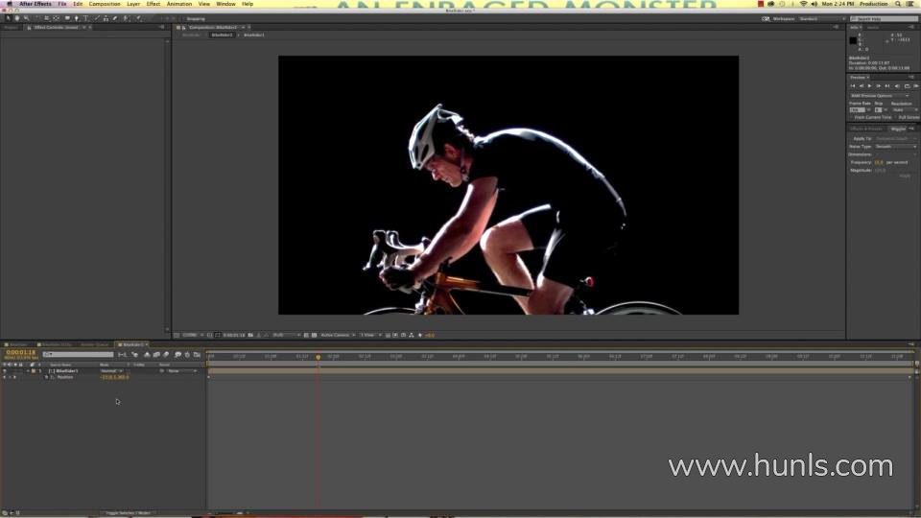This screenshot has width=921, height=518.
Task: Click the timeline layer search field
Action: pos(78,355)
